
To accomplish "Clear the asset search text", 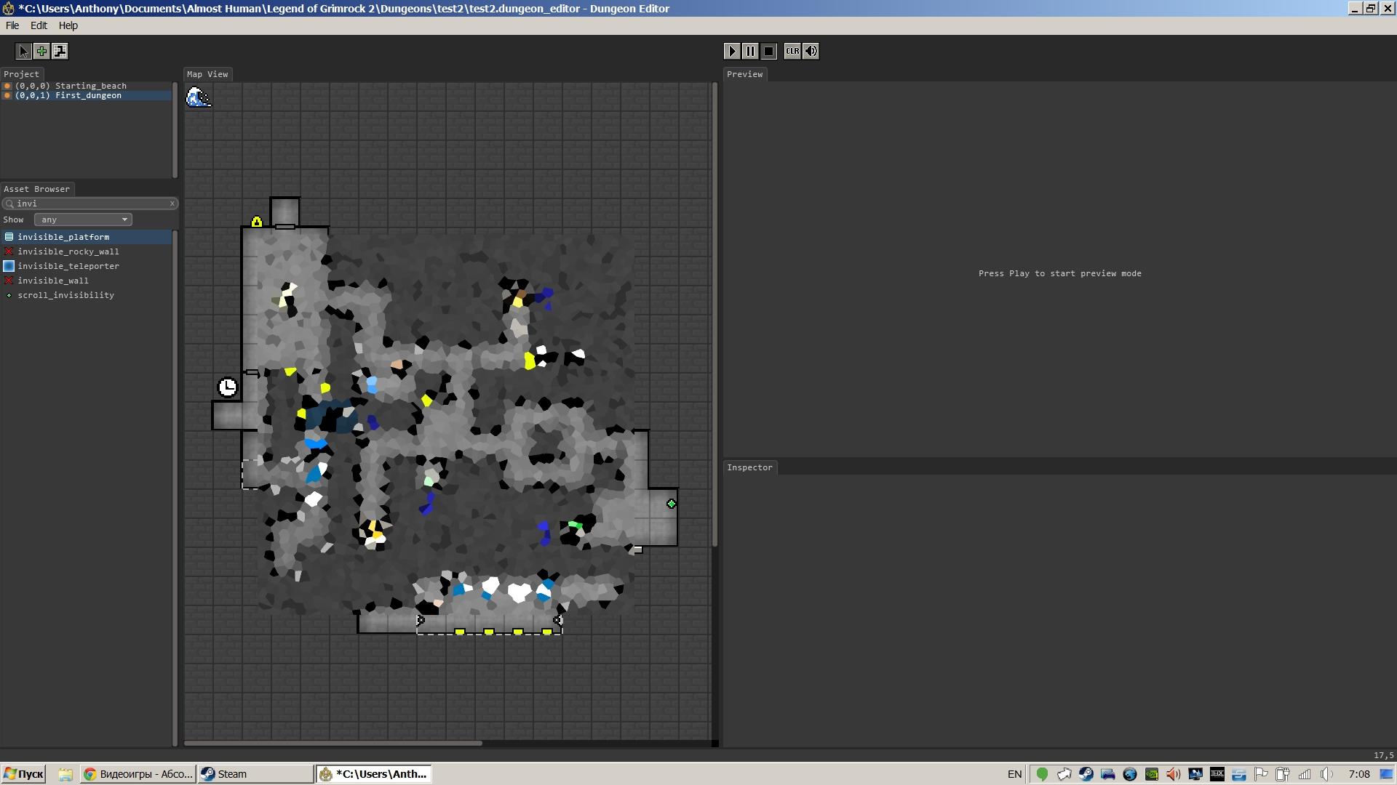I will 172,204.
